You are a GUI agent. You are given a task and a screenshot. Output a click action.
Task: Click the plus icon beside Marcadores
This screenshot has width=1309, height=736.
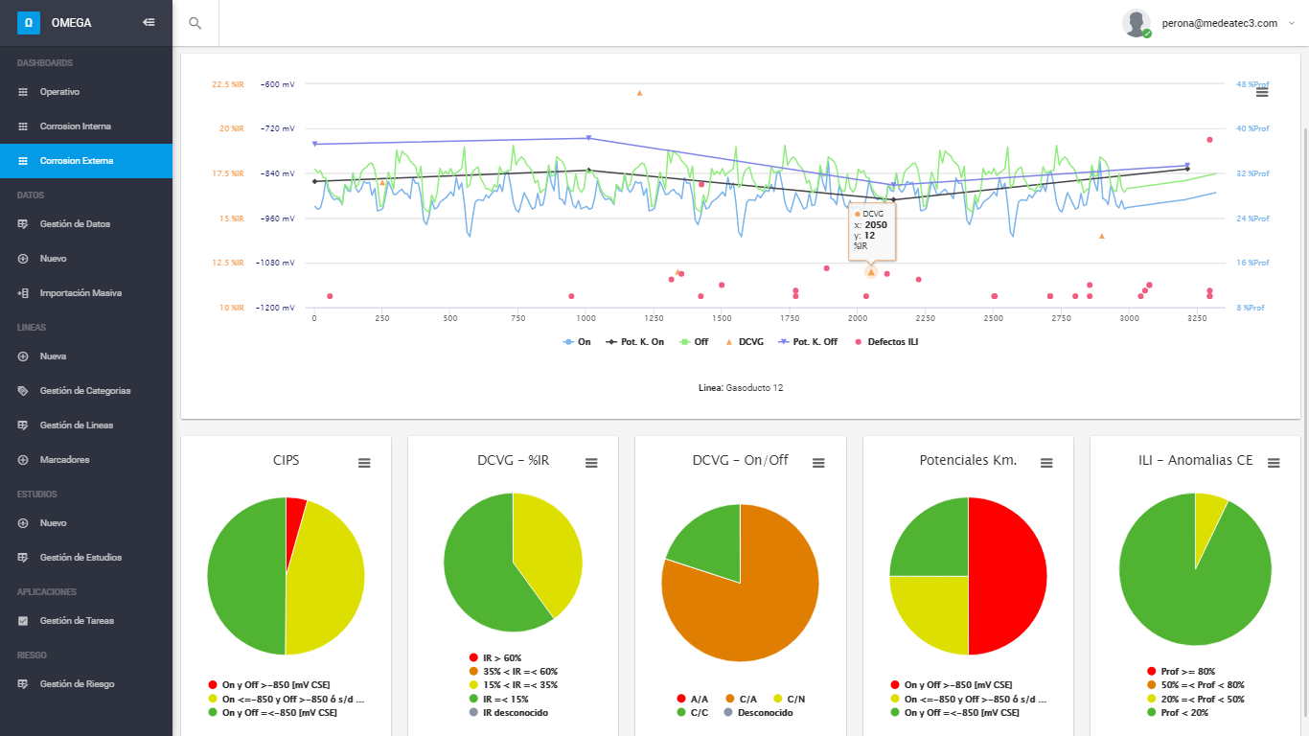coord(23,460)
